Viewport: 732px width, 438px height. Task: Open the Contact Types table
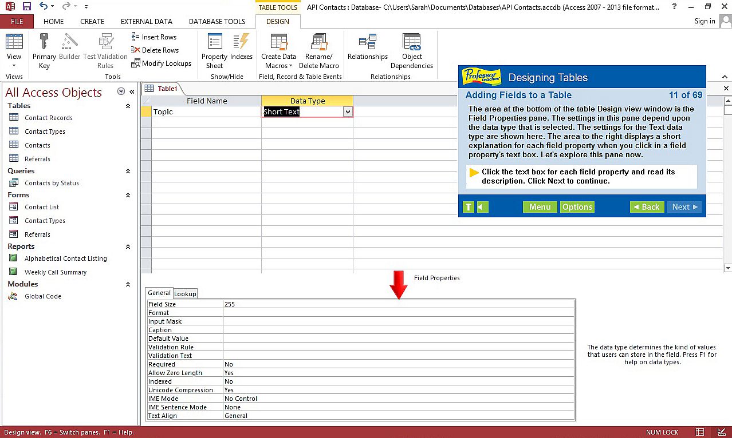click(x=45, y=132)
